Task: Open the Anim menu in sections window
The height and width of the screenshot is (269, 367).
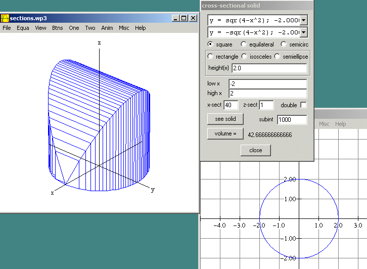Action: tap(107, 28)
